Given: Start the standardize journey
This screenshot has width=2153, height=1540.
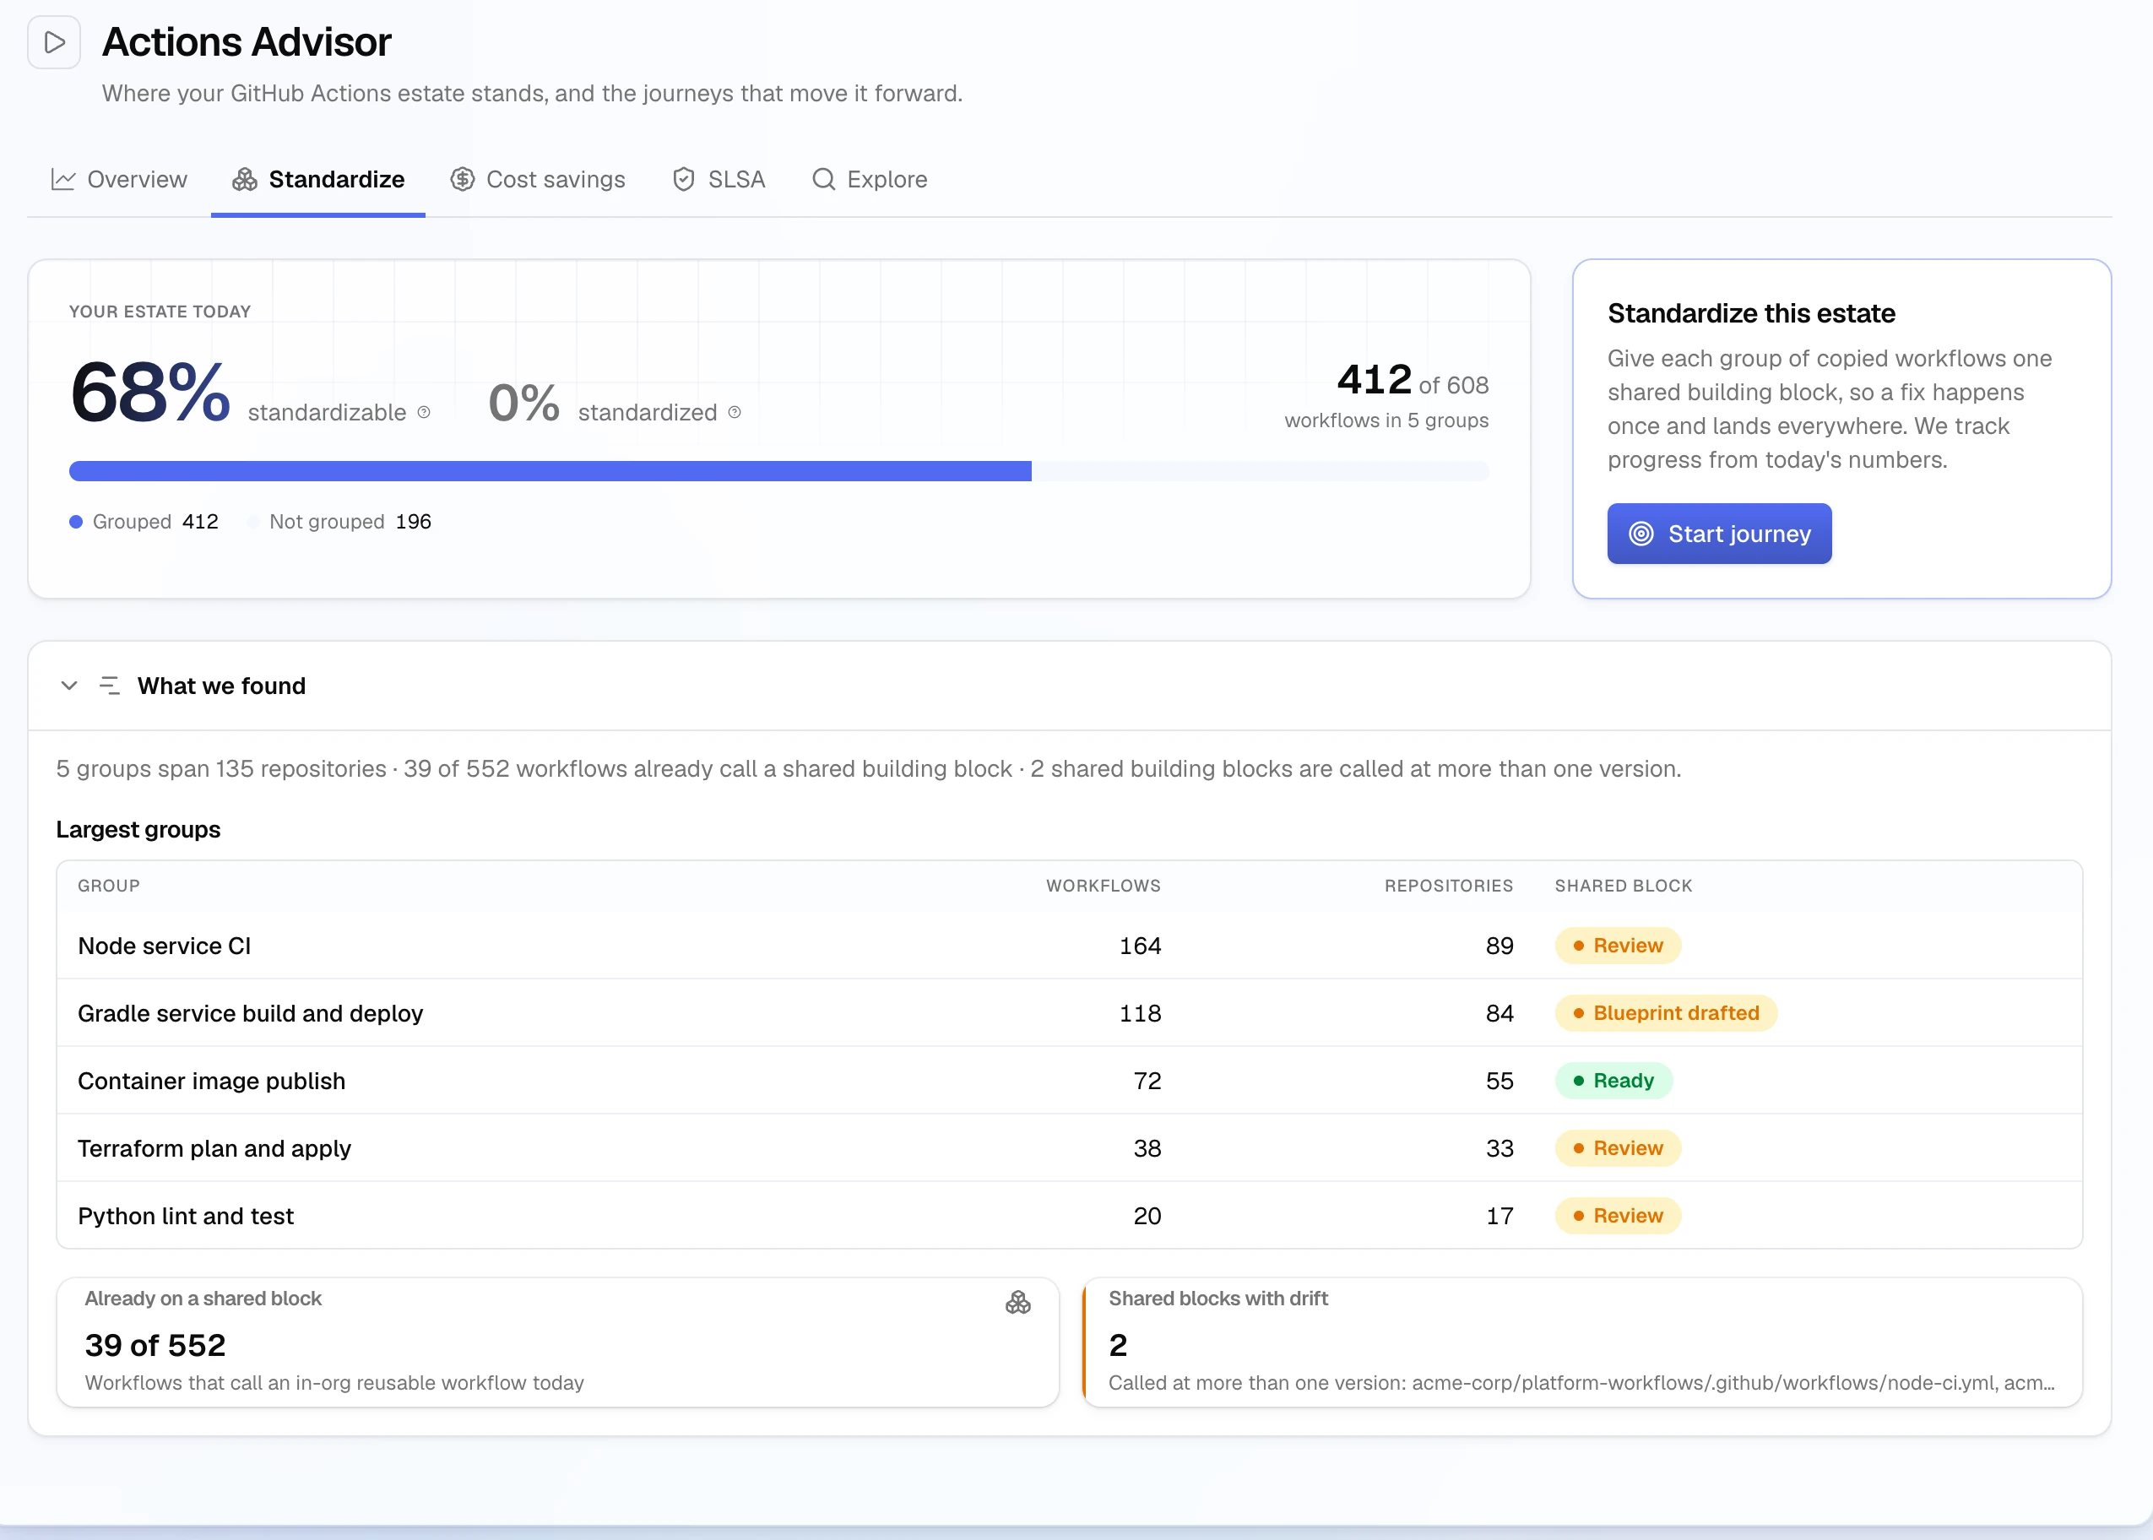Looking at the screenshot, I should (1719, 534).
